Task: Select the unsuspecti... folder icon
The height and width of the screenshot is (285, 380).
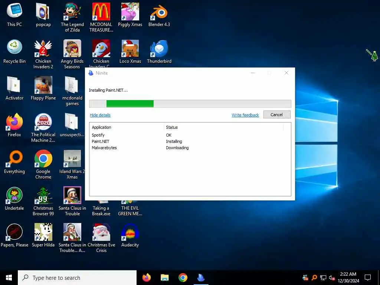Action: tap(72, 125)
